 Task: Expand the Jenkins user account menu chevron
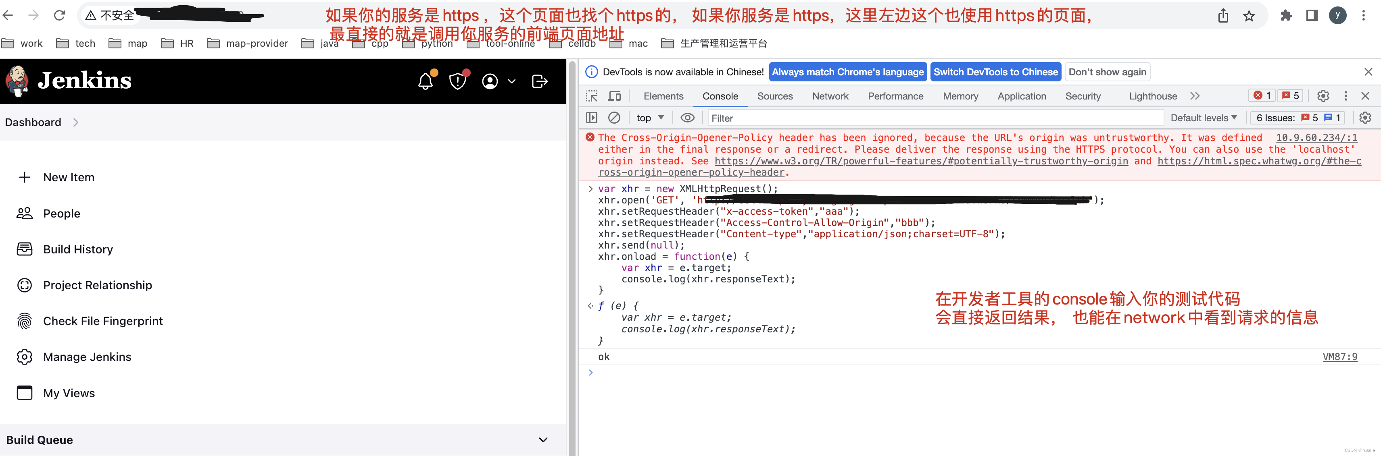coord(512,81)
